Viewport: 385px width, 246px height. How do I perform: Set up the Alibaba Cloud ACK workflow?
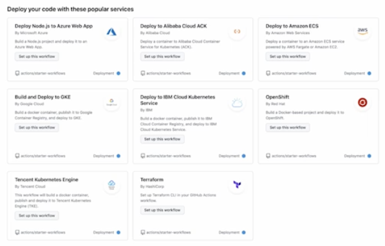click(x=162, y=57)
